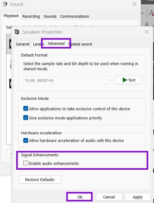Toggle Allow hardware acceleration of audio checkbox
Image resolution: width=154 pixels, height=203 pixels.
point(26,140)
